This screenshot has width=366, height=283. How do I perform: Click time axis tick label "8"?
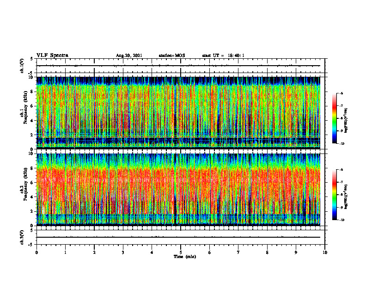click(x=267, y=252)
